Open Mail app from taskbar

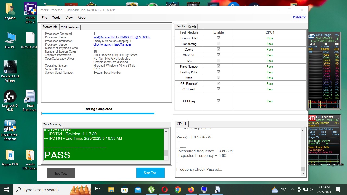(138, 190)
